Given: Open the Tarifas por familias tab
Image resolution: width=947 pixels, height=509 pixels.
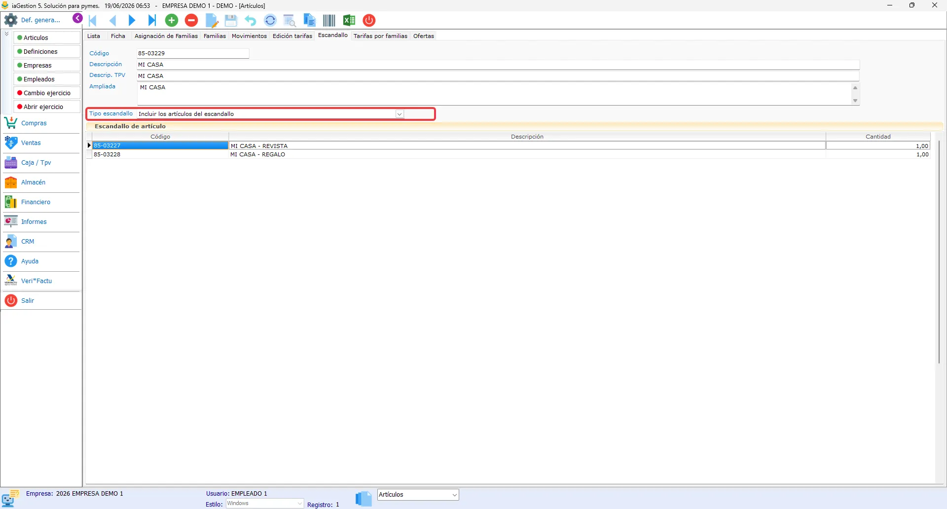Looking at the screenshot, I should pyautogui.click(x=380, y=36).
